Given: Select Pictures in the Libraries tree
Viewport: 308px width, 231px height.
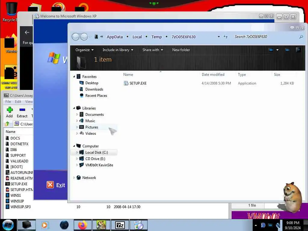Looking at the screenshot, I should [x=91, y=127].
